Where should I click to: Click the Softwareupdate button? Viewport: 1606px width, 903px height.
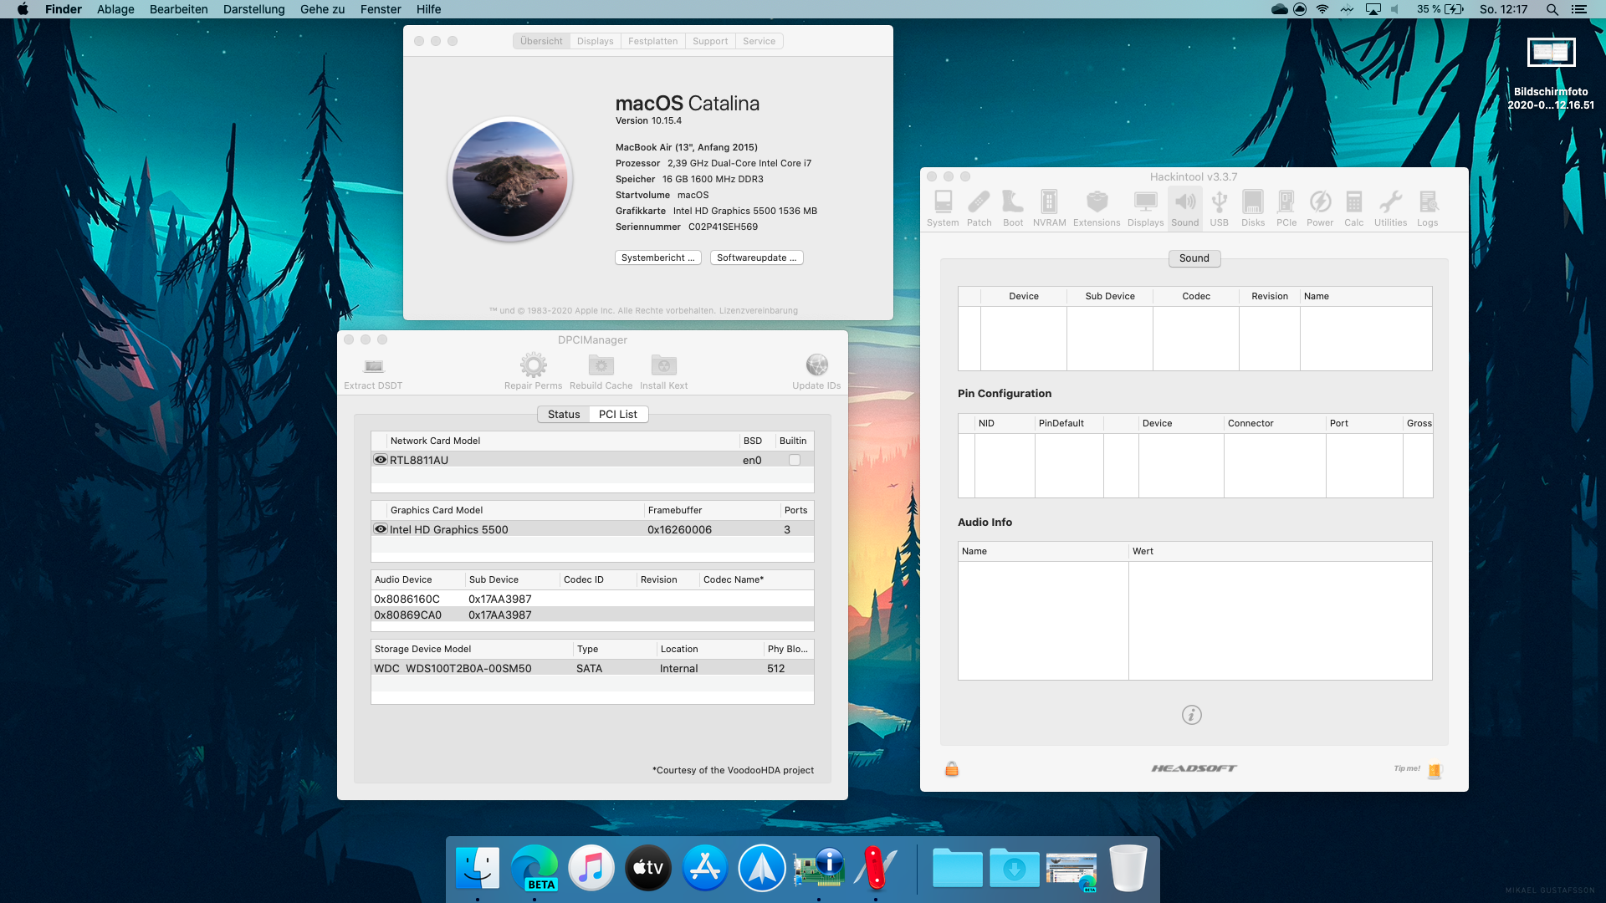coord(756,258)
